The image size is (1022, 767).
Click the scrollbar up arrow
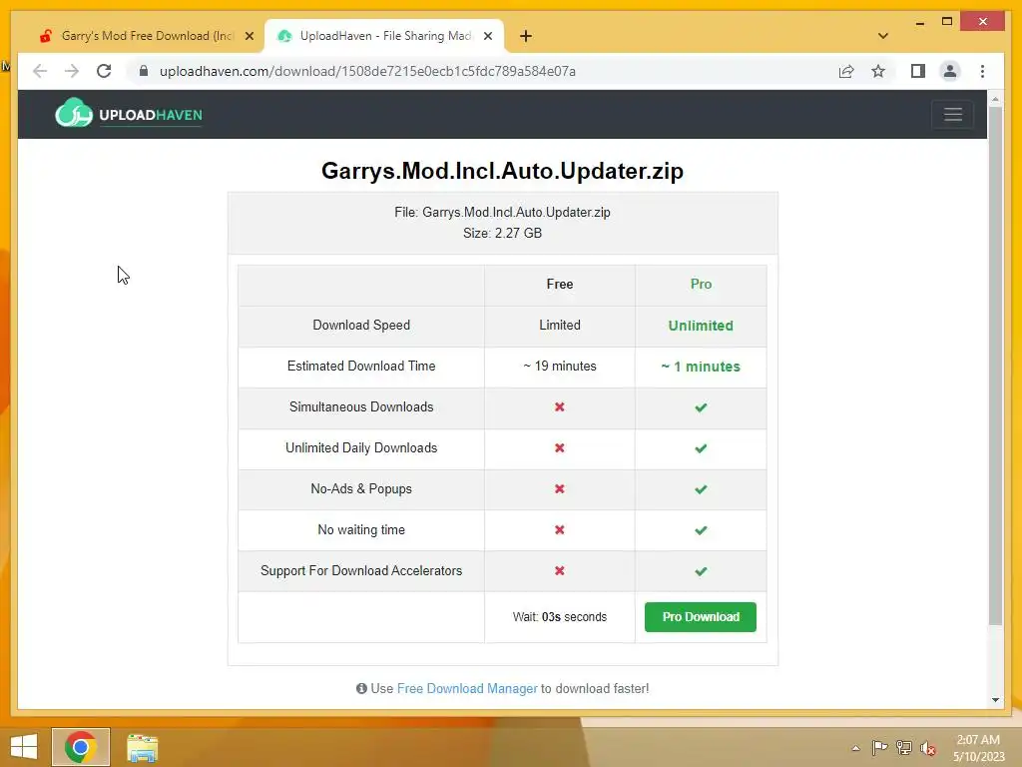click(x=995, y=99)
